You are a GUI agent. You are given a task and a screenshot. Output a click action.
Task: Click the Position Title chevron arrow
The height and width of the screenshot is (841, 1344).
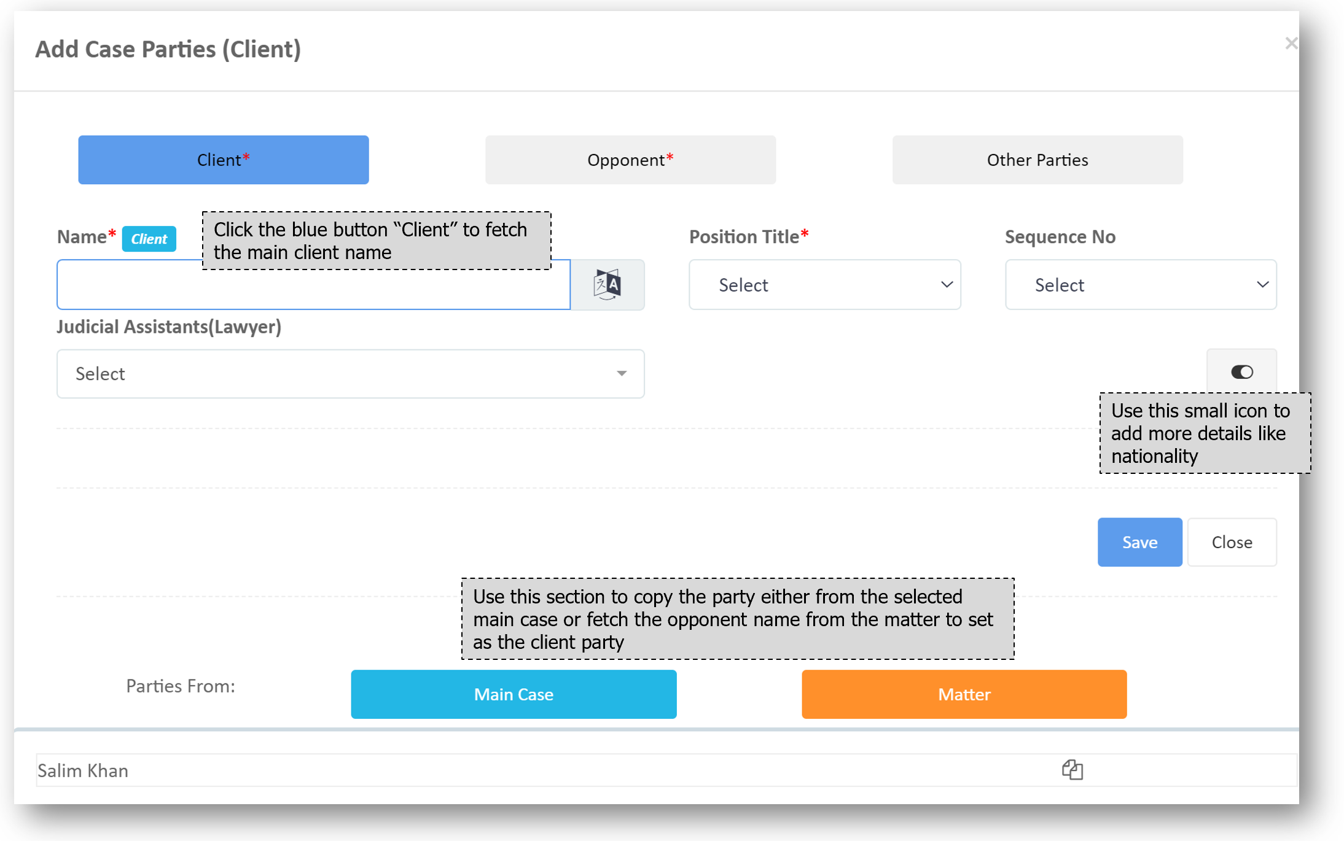947,285
